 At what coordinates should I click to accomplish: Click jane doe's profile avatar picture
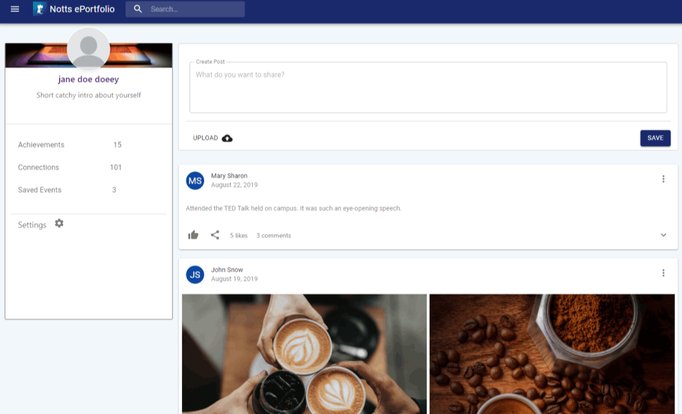tap(89, 49)
